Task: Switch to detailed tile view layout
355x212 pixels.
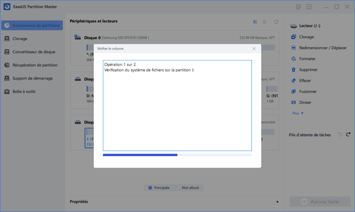Action: (x=255, y=22)
